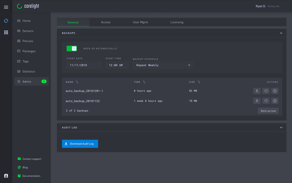Open the Licensing tab

point(177,22)
